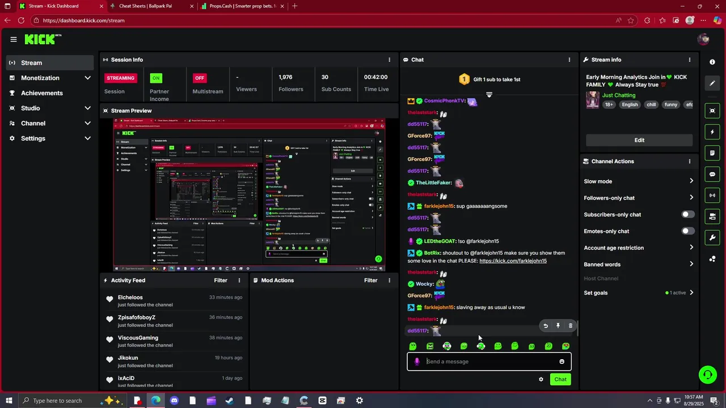The image size is (726, 408).
Task: Open Mod Actions three-dot menu
Action: [x=389, y=280]
